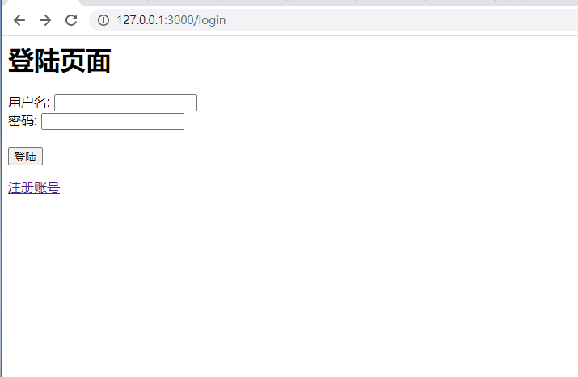Image resolution: width=578 pixels, height=377 pixels.
Task: Focus the 密码 input field
Action: point(113,121)
